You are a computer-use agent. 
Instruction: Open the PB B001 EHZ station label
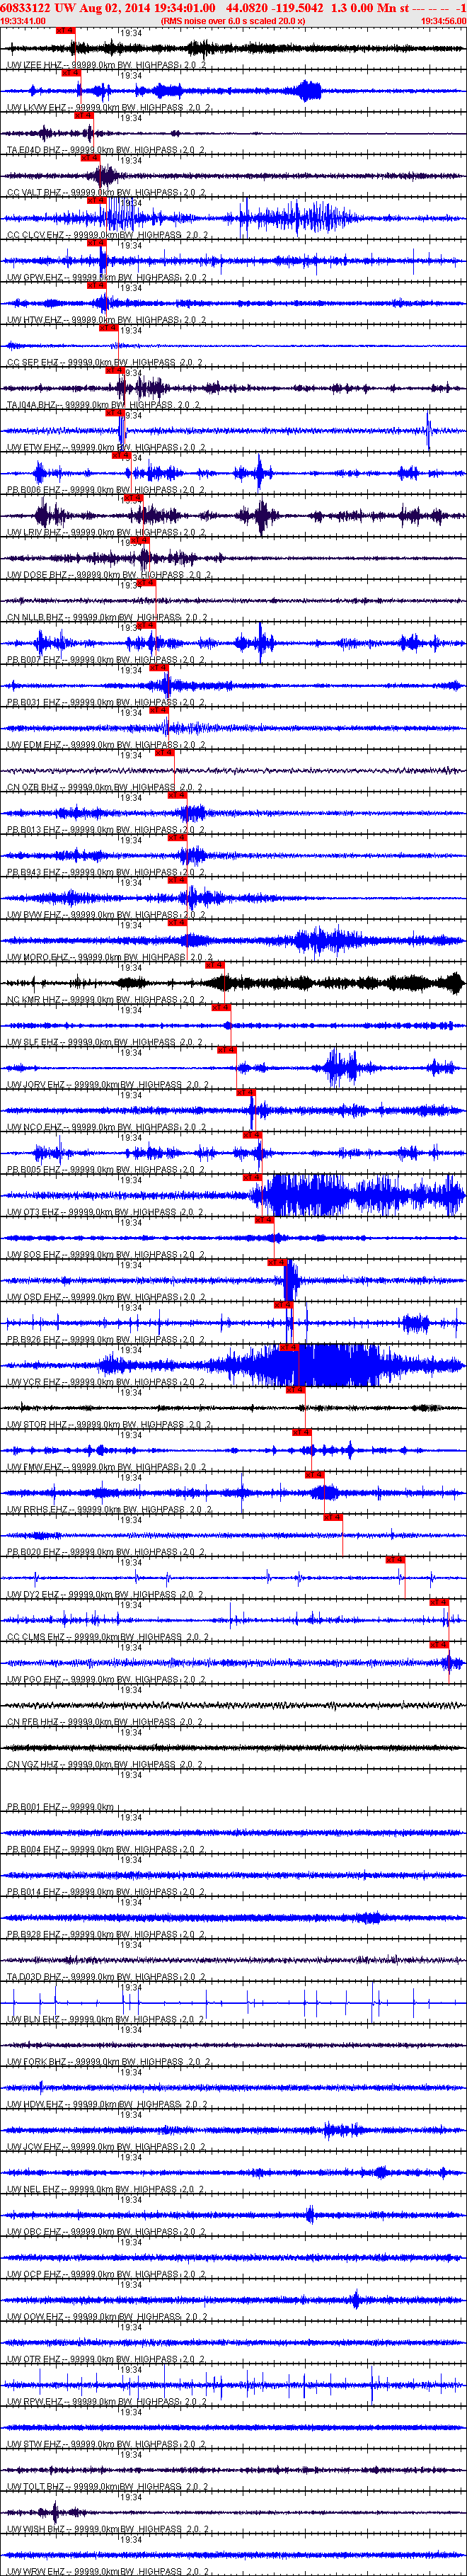pyautogui.click(x=34, y=1808)
